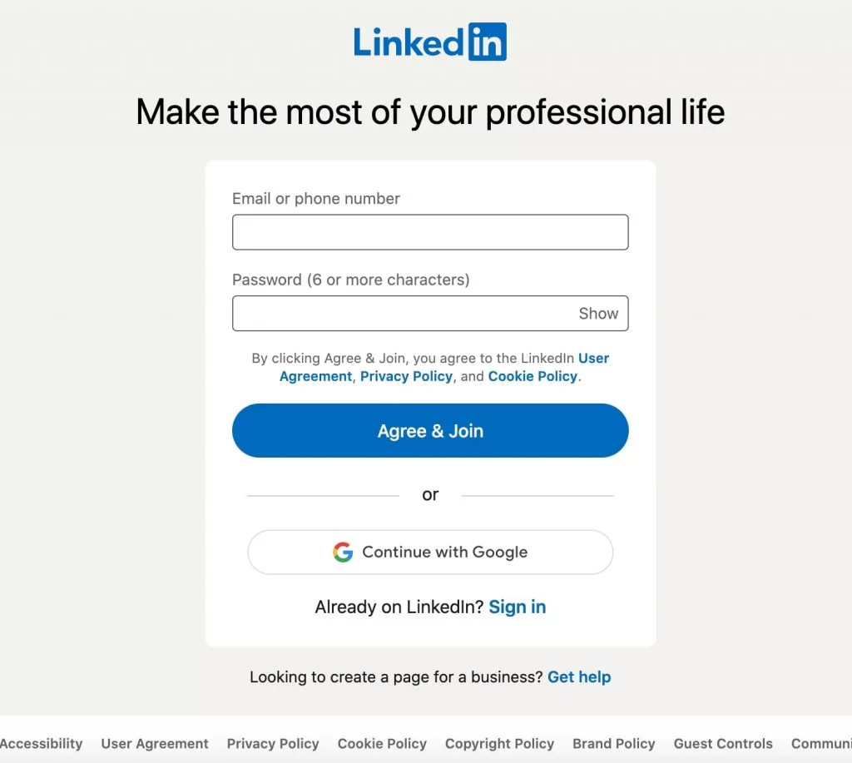This screenshot has width=852, height=763.
Task: Open the Sign in link
Action: tap(517, 607)
